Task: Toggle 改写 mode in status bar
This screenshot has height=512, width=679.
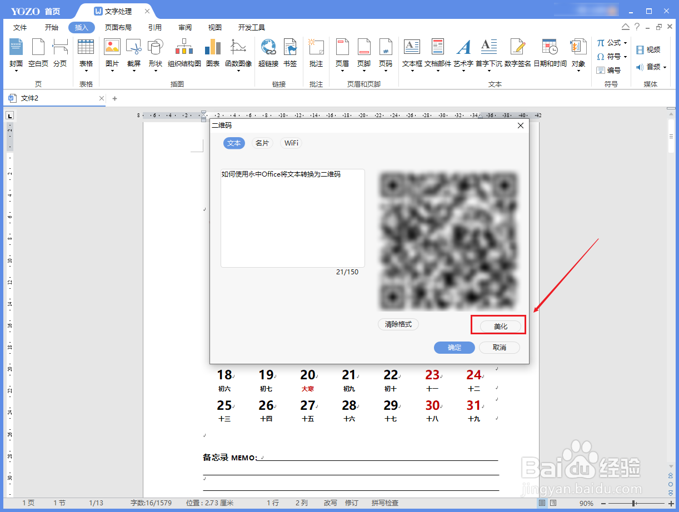Action: 331,503
